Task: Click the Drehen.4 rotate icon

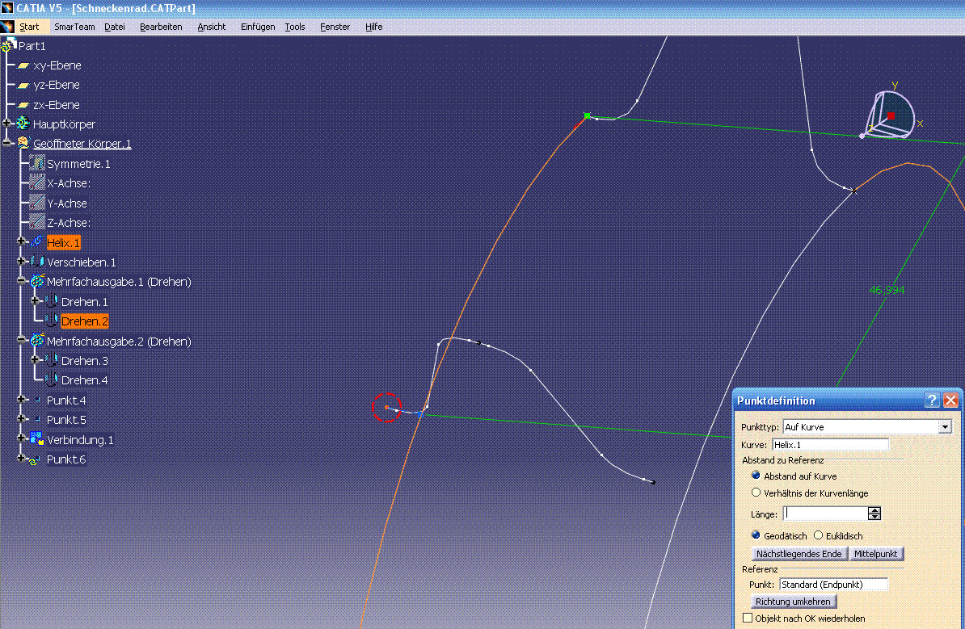Action: point(52,380)
